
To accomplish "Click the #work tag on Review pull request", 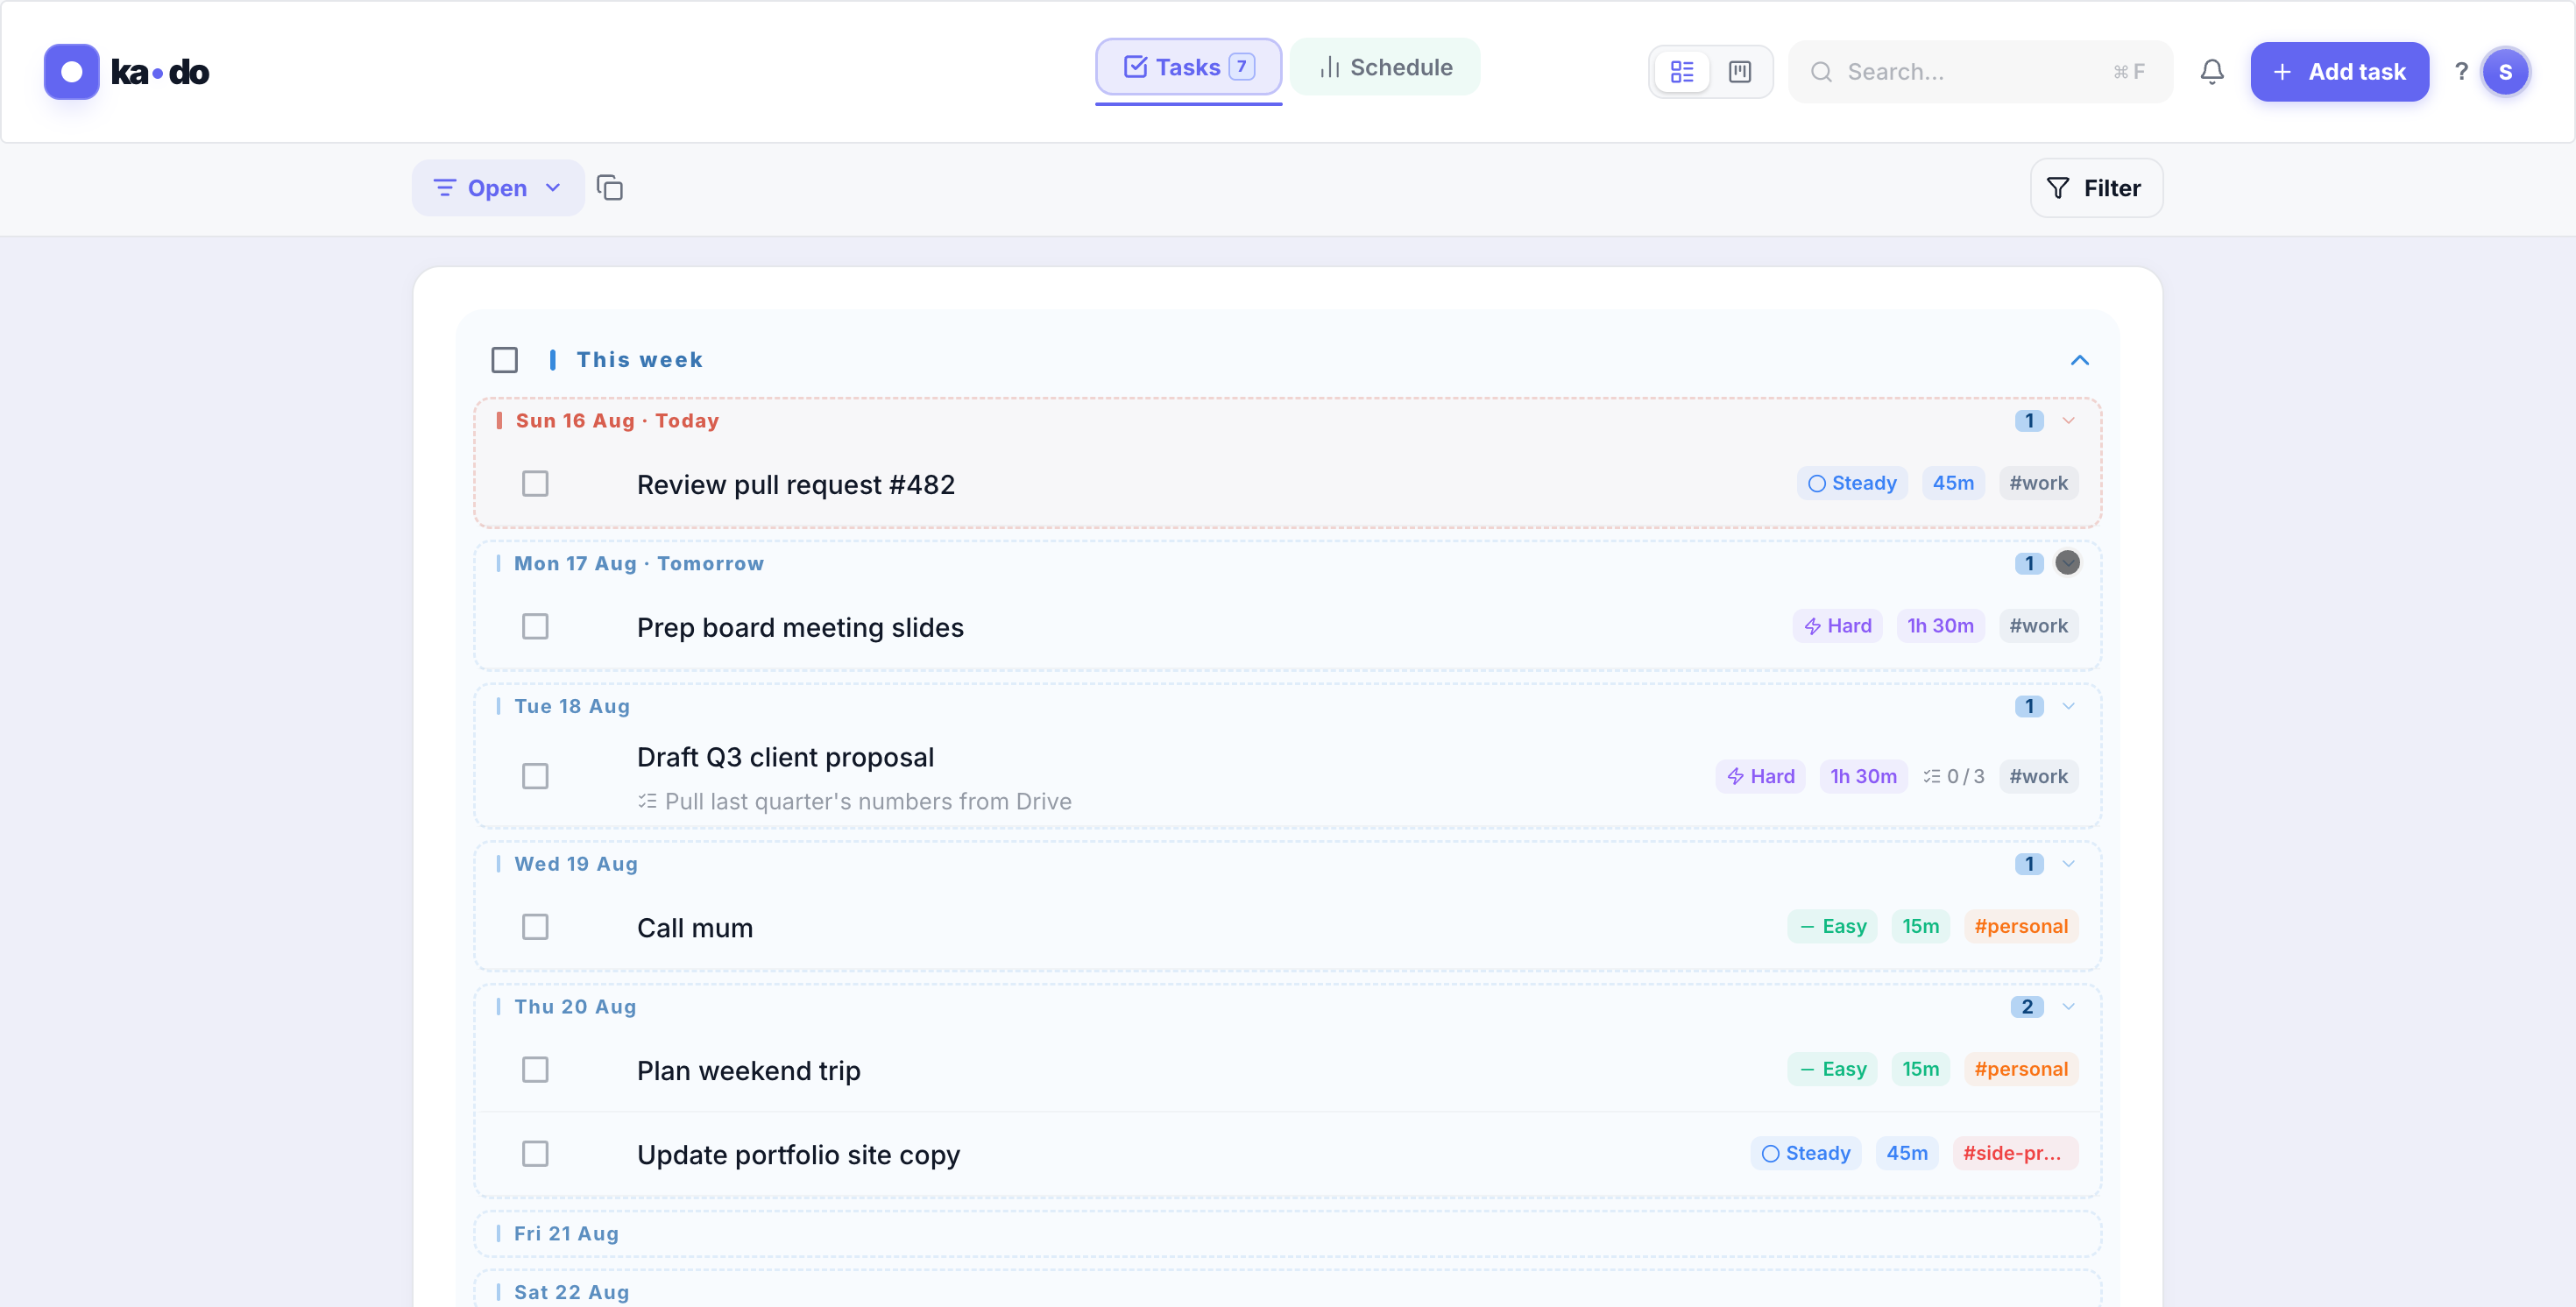I will 2039,483.
